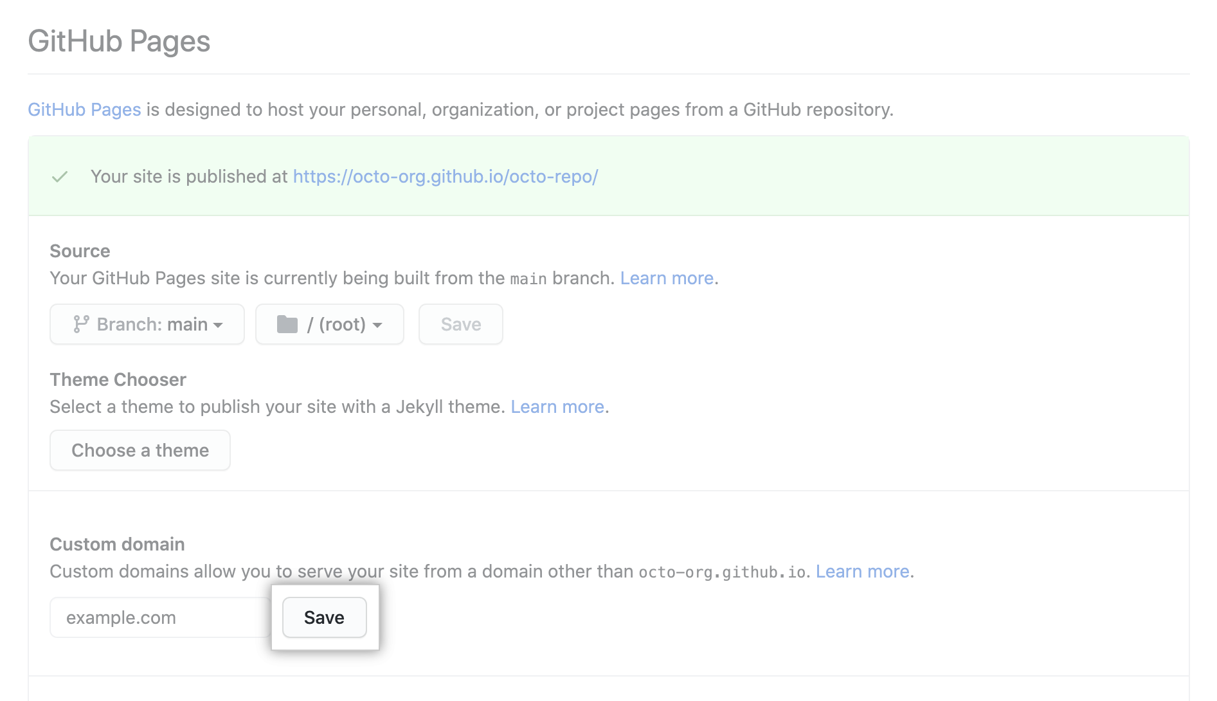Click the disabled Save button under Source
Viewport: 1217px width, 701px height.
click(460, 324)
